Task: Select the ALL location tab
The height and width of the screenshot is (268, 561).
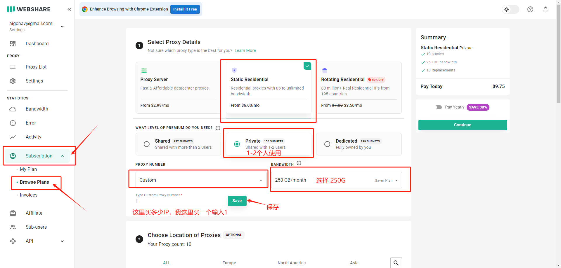Action: (167, 263)
